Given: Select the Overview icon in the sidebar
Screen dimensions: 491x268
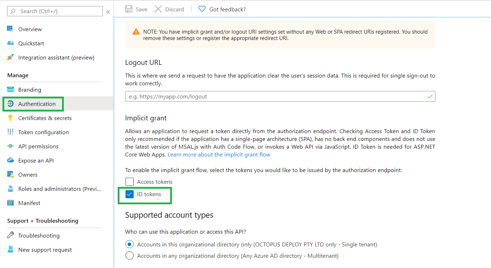Looking at the screenshot, I should [x=11, y=29].
